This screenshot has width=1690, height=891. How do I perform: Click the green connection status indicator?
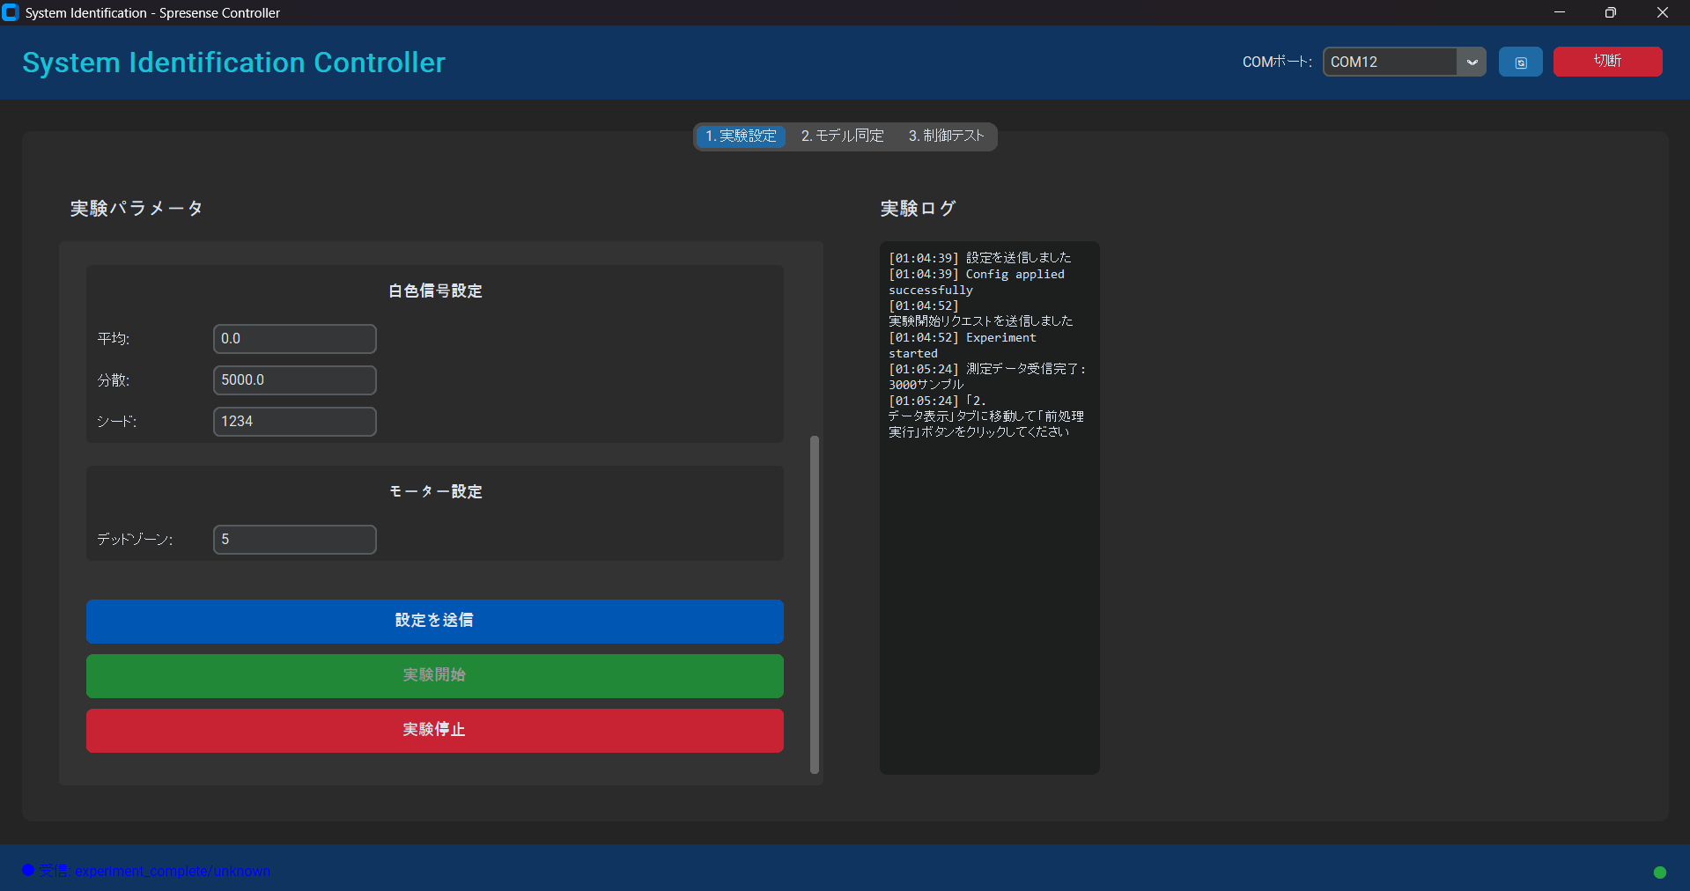[x=1659, y=872]
